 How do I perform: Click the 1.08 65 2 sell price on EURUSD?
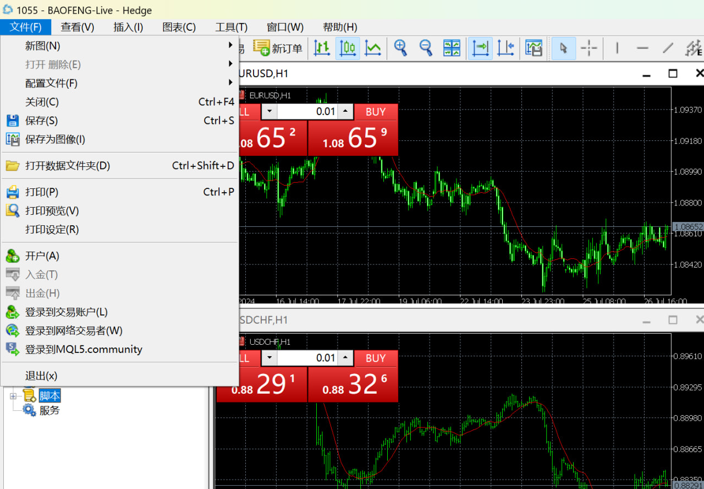point(272,138)
